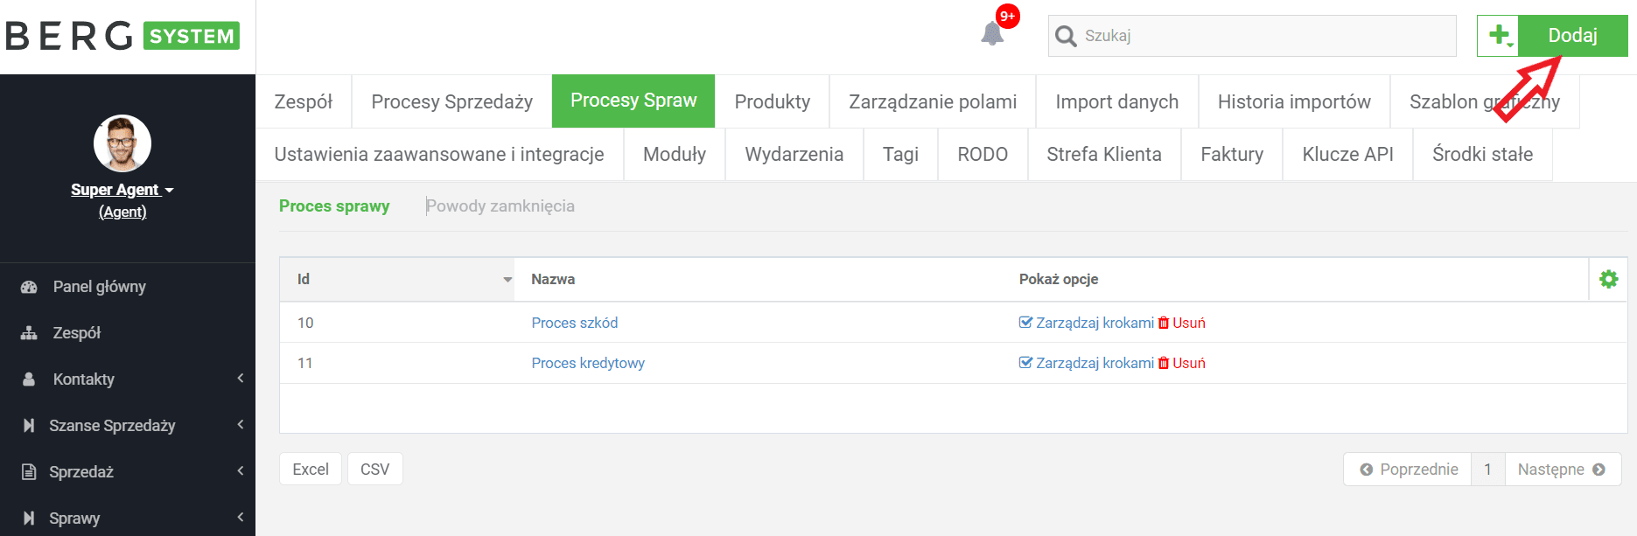This screenshot has width=1637, height=536.
Task: Go to Poprzednie page
Action: point(1408,470)
